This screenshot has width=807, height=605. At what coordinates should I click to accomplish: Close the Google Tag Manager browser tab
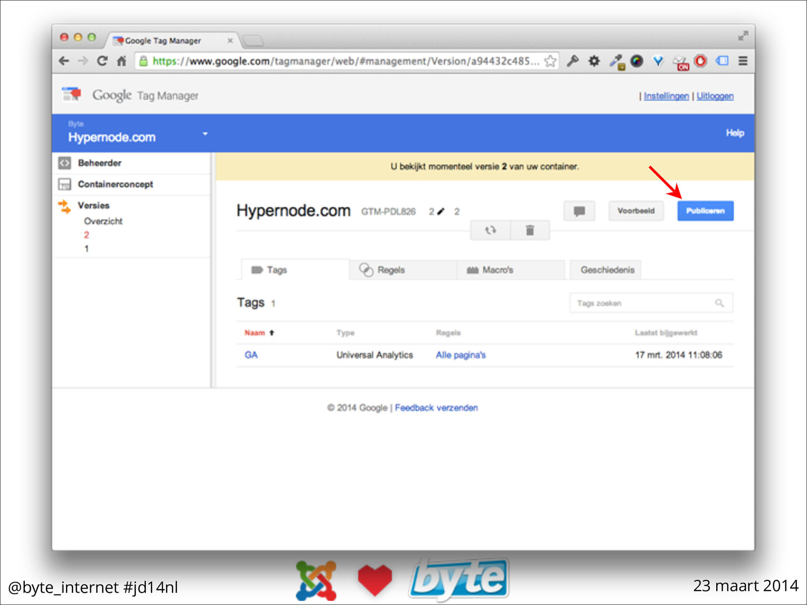coord(230,40)
